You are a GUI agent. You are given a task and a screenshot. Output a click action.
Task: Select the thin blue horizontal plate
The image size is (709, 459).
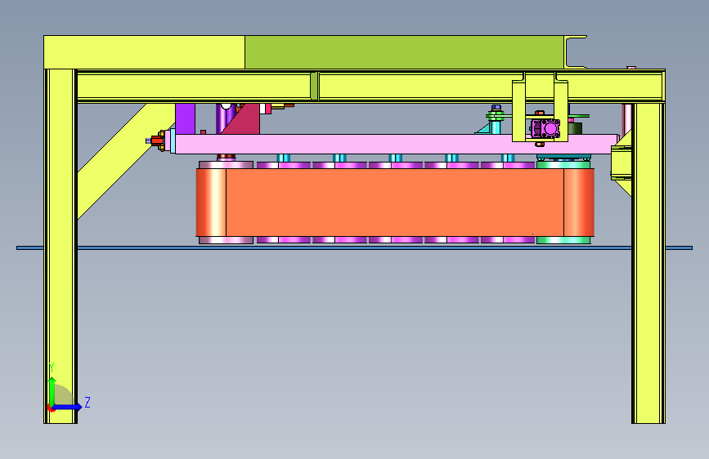[355, 247]
